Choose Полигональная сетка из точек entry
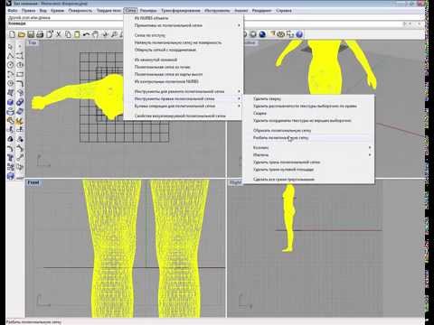Screen dimensions: 434x325 click(162, 67)
